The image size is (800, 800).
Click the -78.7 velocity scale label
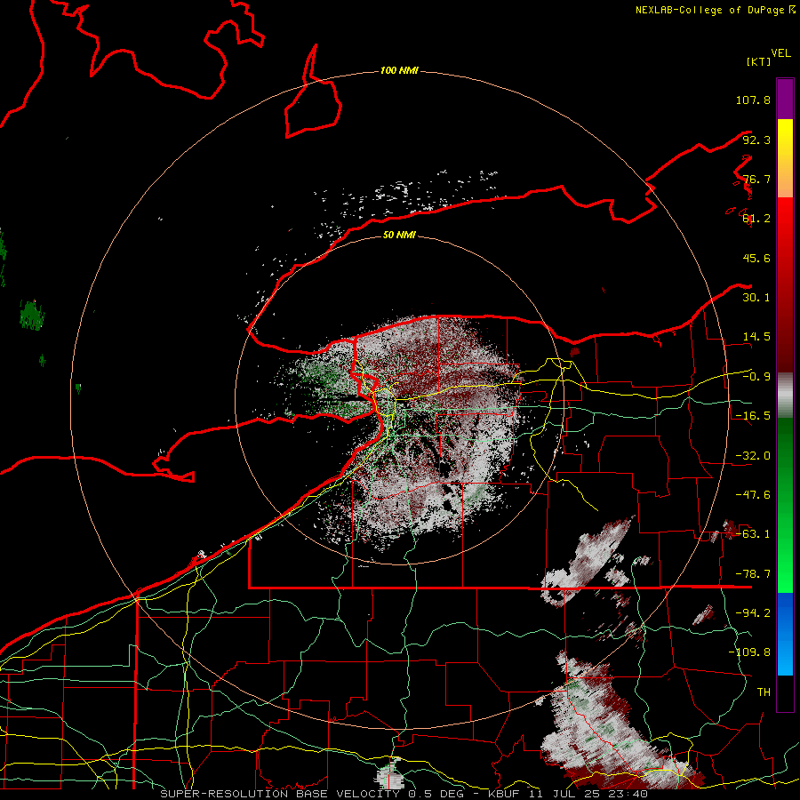click(x=753, y=574)
